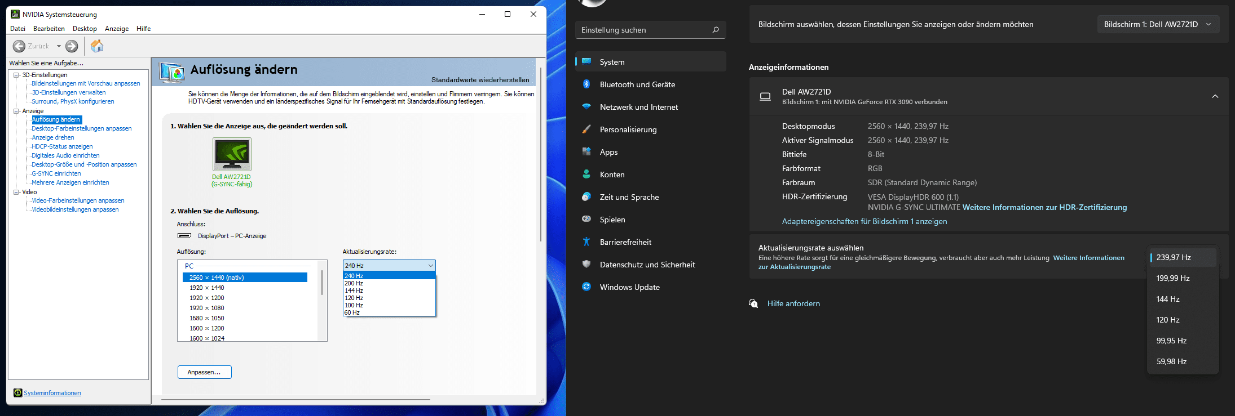Click the NVIDIA Systemsteuerung title bar icon
The height and width of the screenshot is (416, 1235).
(15, 14)
